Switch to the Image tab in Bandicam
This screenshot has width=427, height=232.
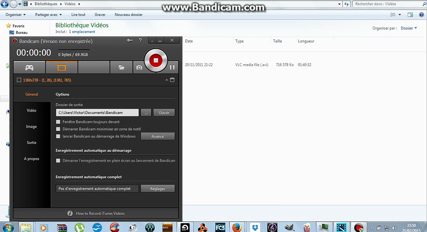point(32,127)
